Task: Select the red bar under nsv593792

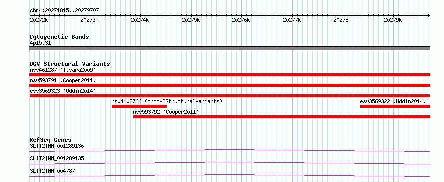Action: pos(281,117)
